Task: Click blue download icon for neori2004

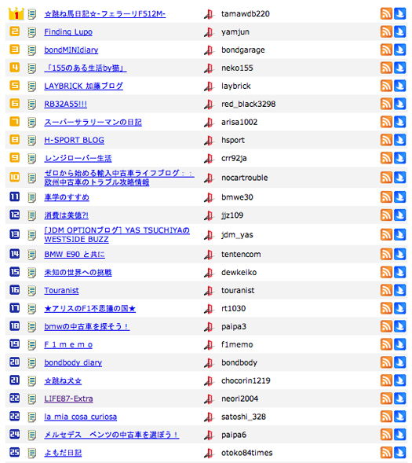Action: [400, 399]
